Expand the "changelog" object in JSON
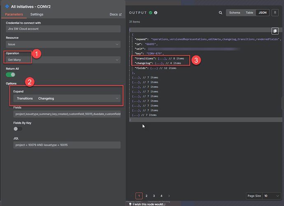 (x=159, y=63)
